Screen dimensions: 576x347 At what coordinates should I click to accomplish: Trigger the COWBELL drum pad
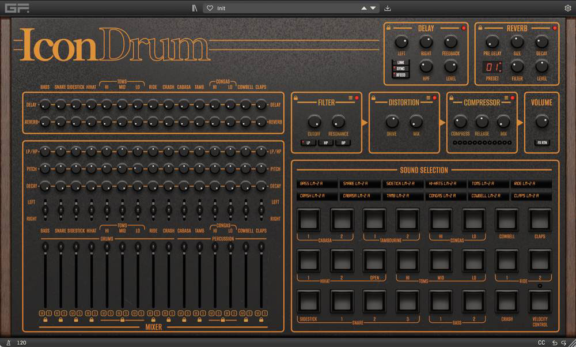507,220
